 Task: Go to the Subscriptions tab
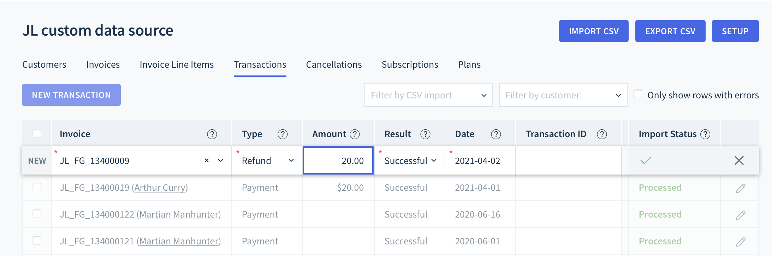click(x=410, y=65)
